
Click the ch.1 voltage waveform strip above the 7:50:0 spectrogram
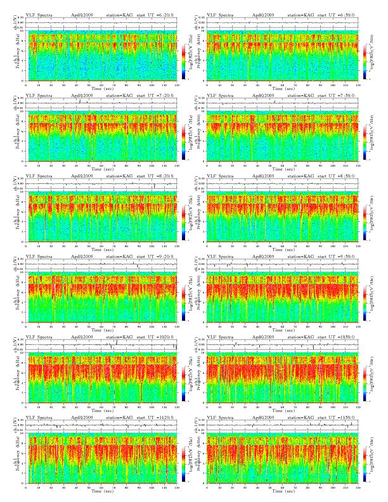coord(283,103)
